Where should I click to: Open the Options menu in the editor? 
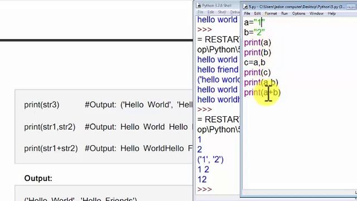[x=298, y=13]
